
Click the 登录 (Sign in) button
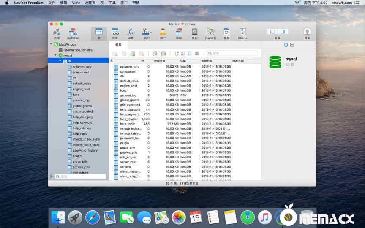click(307, 33)
